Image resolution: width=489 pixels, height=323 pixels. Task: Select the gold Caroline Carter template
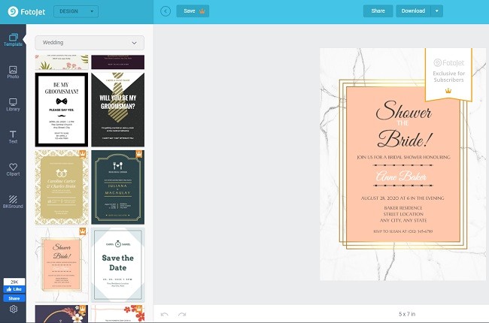62,187
